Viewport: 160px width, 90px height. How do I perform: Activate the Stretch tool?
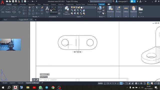tap(29, 13)
